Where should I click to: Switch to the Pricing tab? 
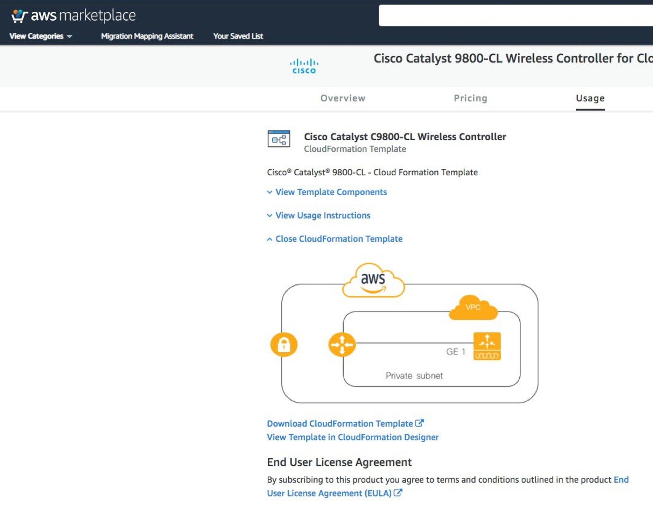[x=471, y=98]
